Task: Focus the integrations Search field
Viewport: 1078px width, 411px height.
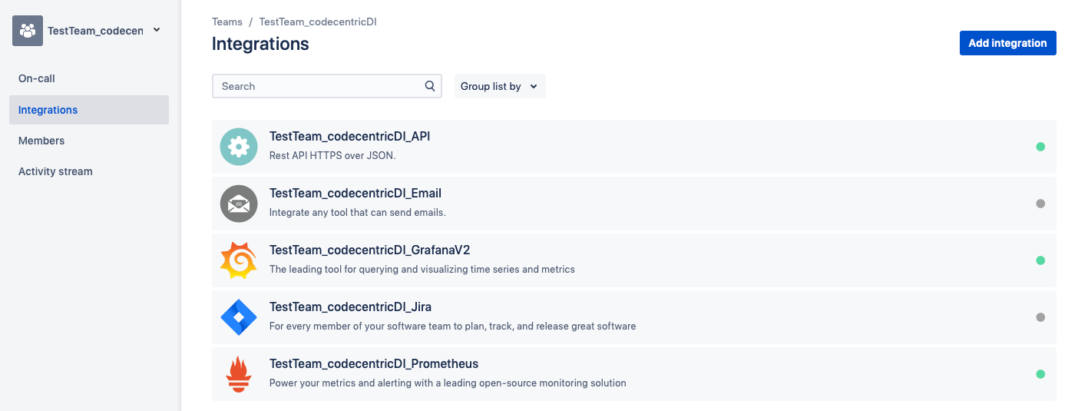Action: [319, 86]
